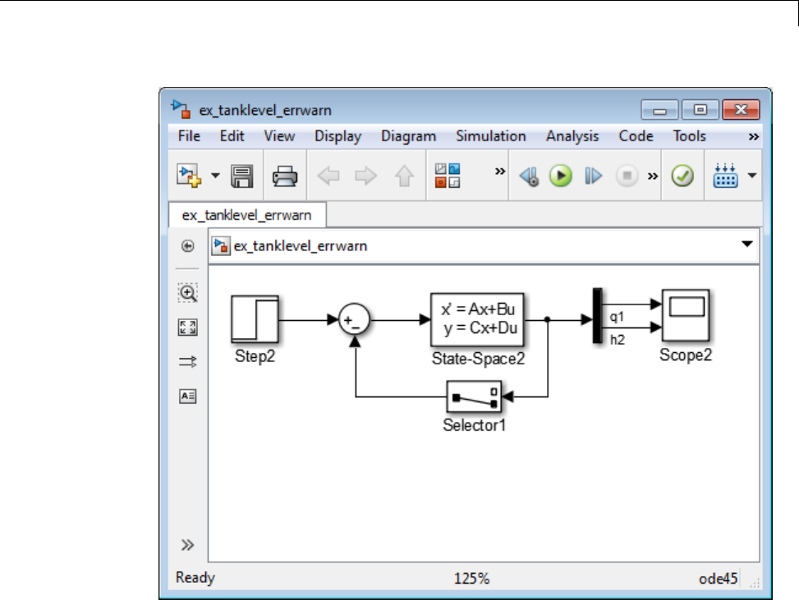This screenshot has width=799, height=600.
Task: Click the Step Back simulation icon
Action: pyautogui.click(x=529, y=176)
